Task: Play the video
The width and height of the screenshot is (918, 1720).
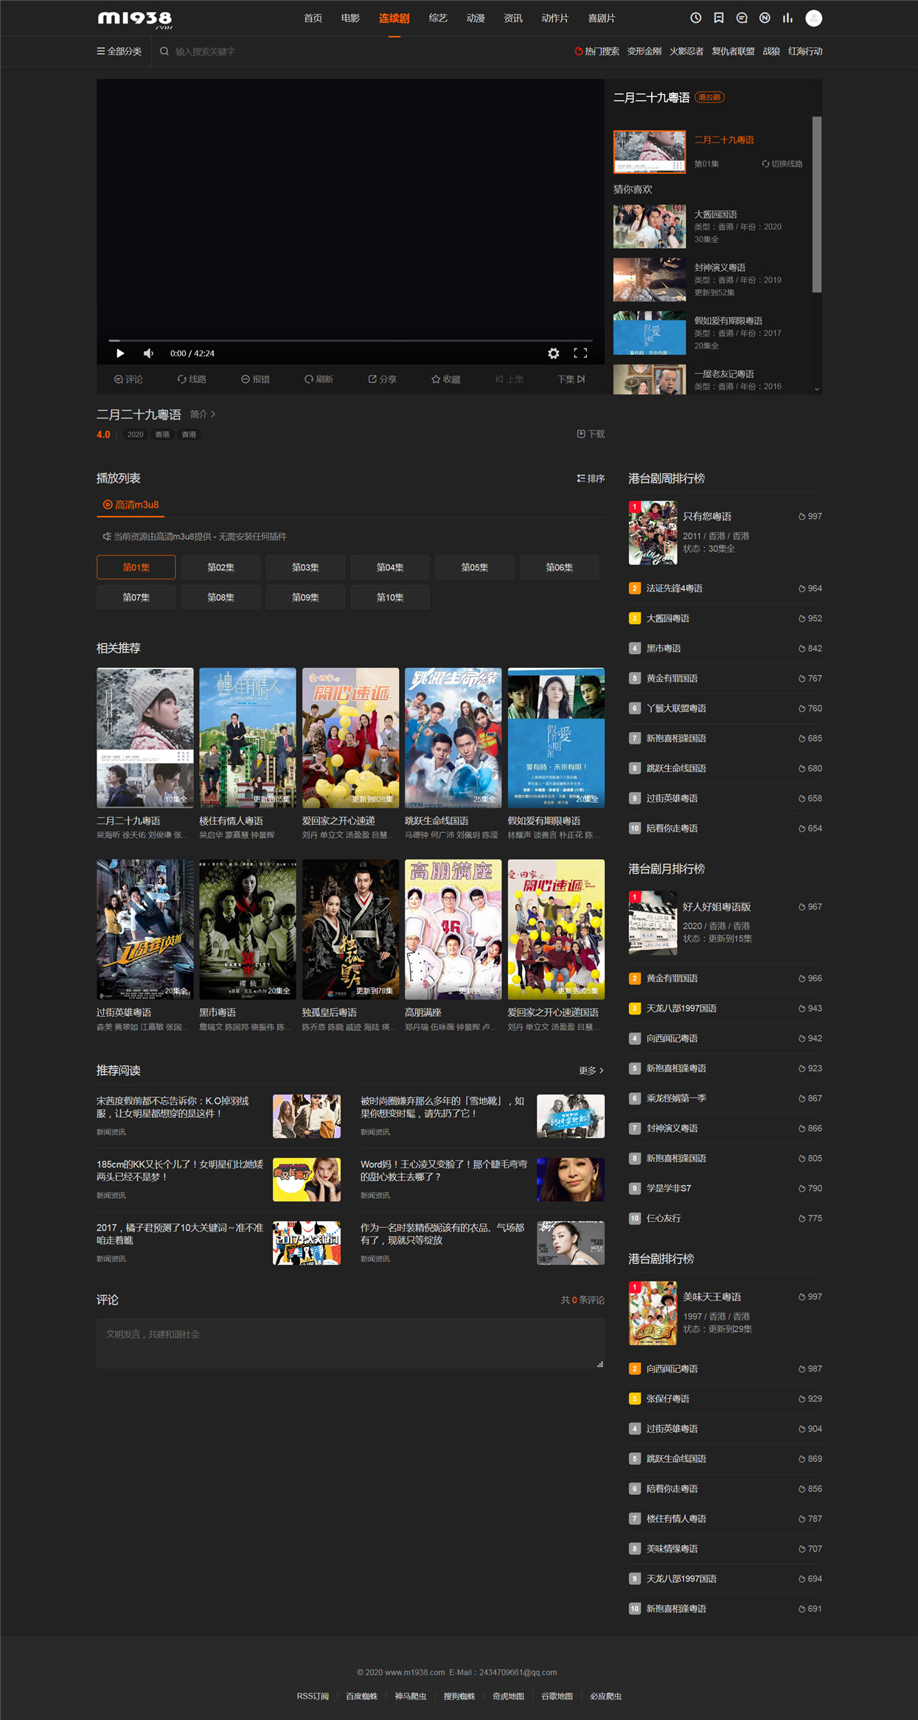Action: click(120, 353)
